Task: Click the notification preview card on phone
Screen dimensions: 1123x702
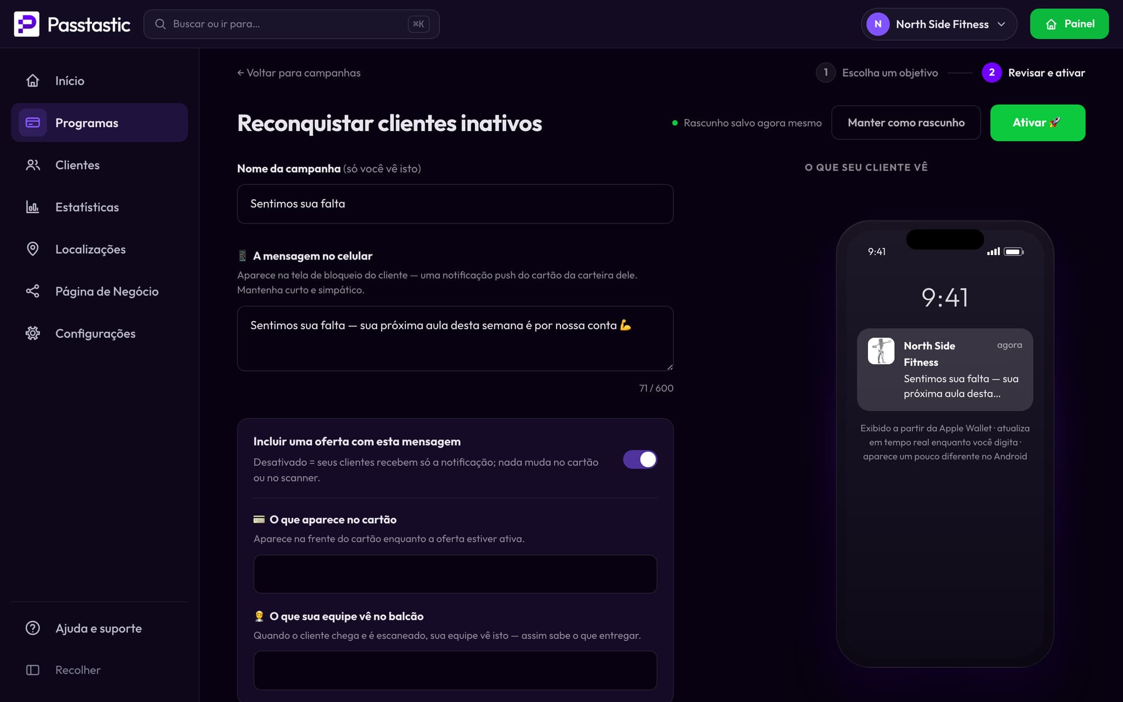Action: coord(945,370)
